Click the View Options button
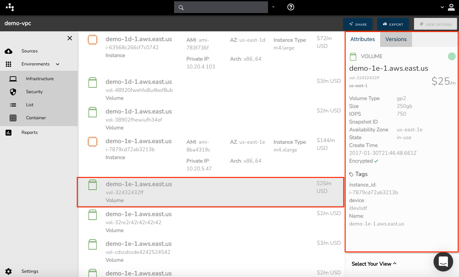This screenshot has height=277, width=459. point(435,24)
